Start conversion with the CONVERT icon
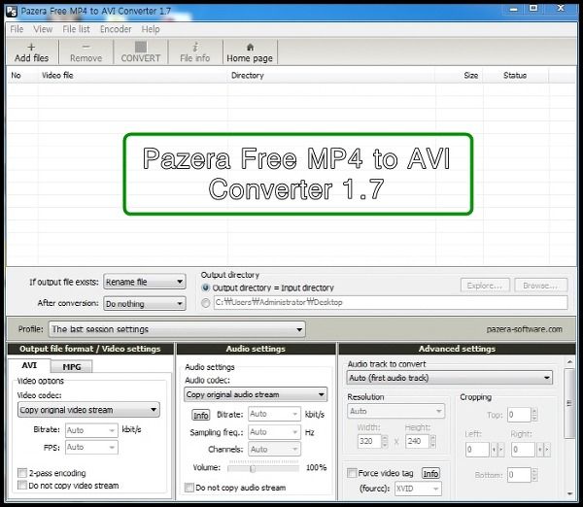Viewport: 583px width, 507px height. [x=141, y=52]
